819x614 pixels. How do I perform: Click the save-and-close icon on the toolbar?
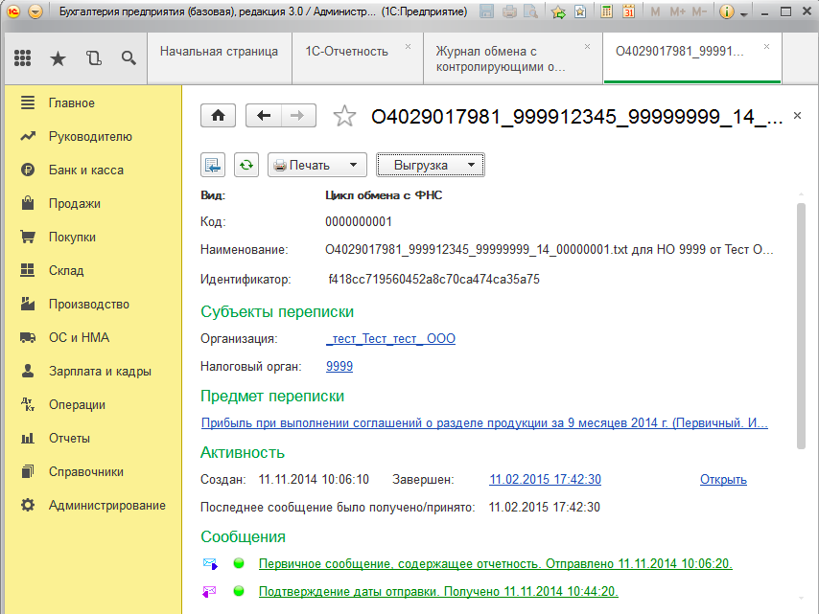212,165
